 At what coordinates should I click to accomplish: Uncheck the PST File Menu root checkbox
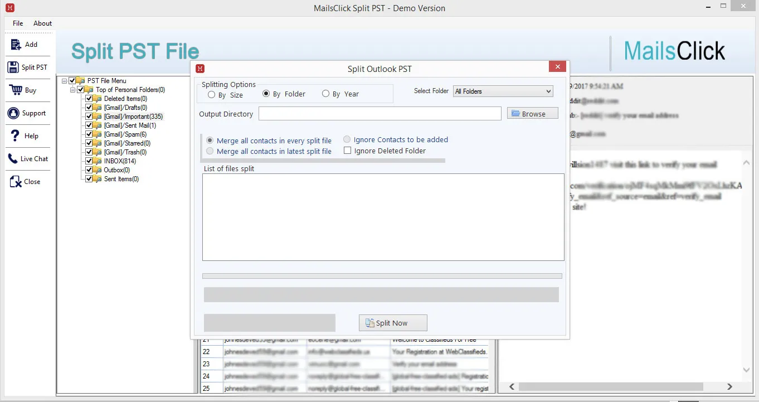(72, 81)
